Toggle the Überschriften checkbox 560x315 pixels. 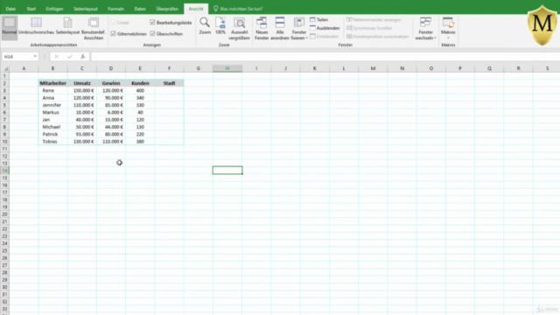152,33
